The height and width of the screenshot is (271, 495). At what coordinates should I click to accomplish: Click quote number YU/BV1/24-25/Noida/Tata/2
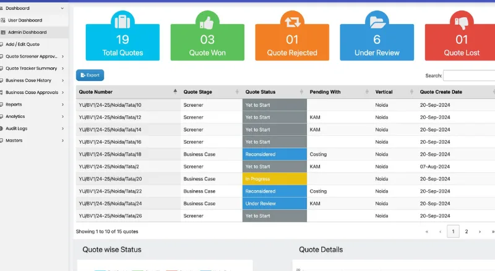(x=109, y=167)
